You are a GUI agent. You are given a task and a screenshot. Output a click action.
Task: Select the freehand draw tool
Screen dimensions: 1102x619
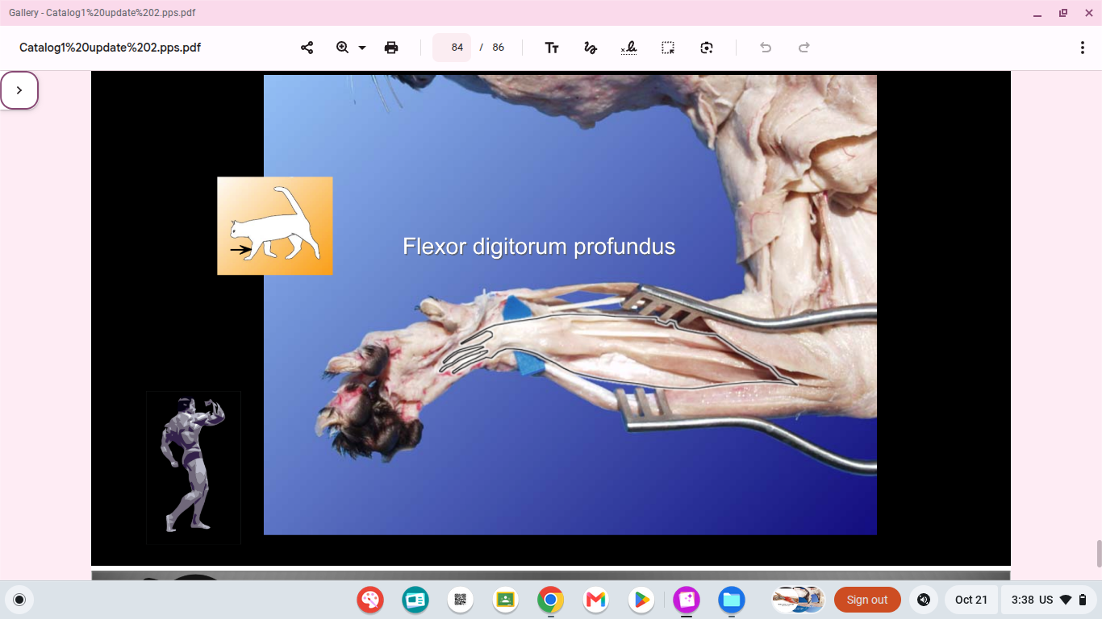(591, 48)
